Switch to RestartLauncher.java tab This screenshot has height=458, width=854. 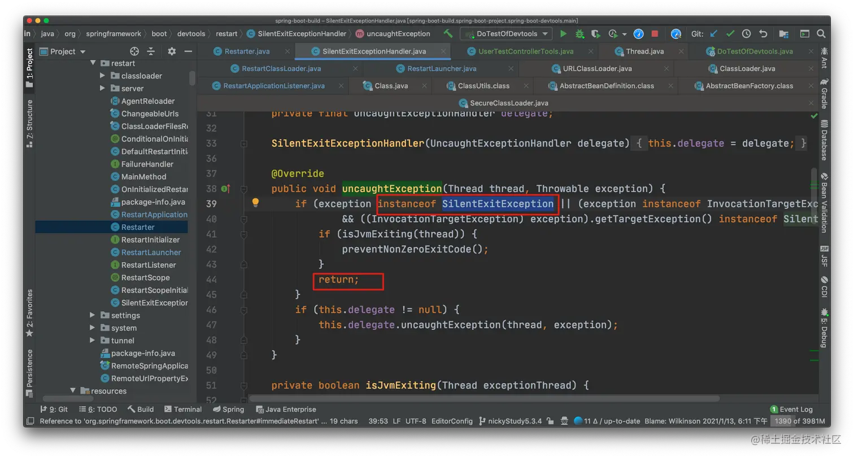point(442,69)
